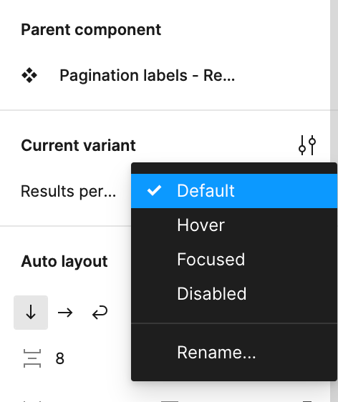Enable wrap in auto layout

point(100,313)
